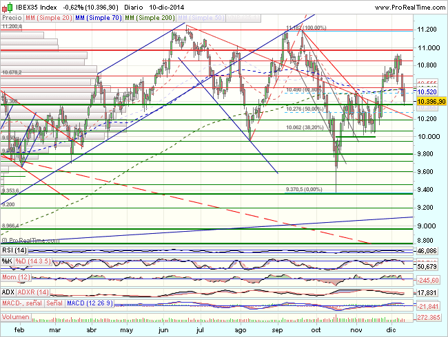Click the 10.800 price axis label

pyautogui.click(x=427, y=65)
